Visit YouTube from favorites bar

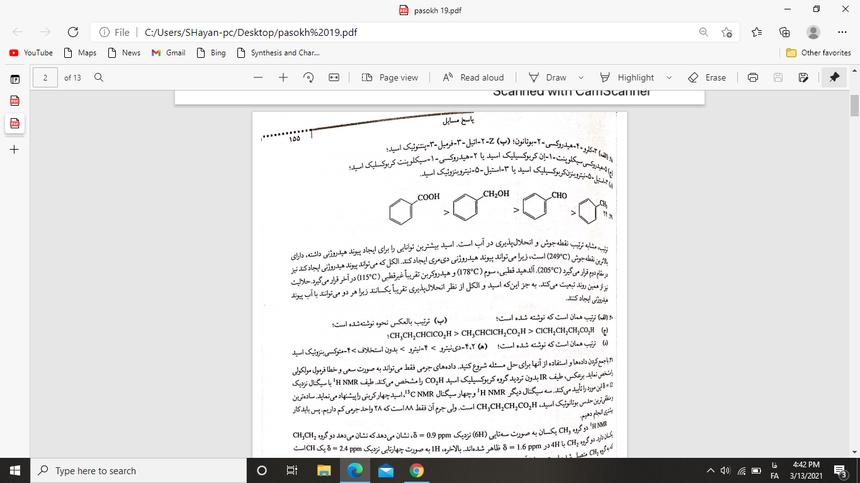point(30,53)
